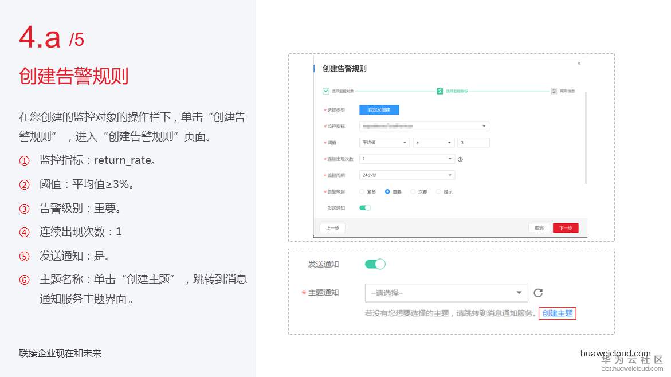Open the 主题通知 --请选择-- dropdown
The width and height of the screenshot is (671, 377).
click(x=446, y=293)
